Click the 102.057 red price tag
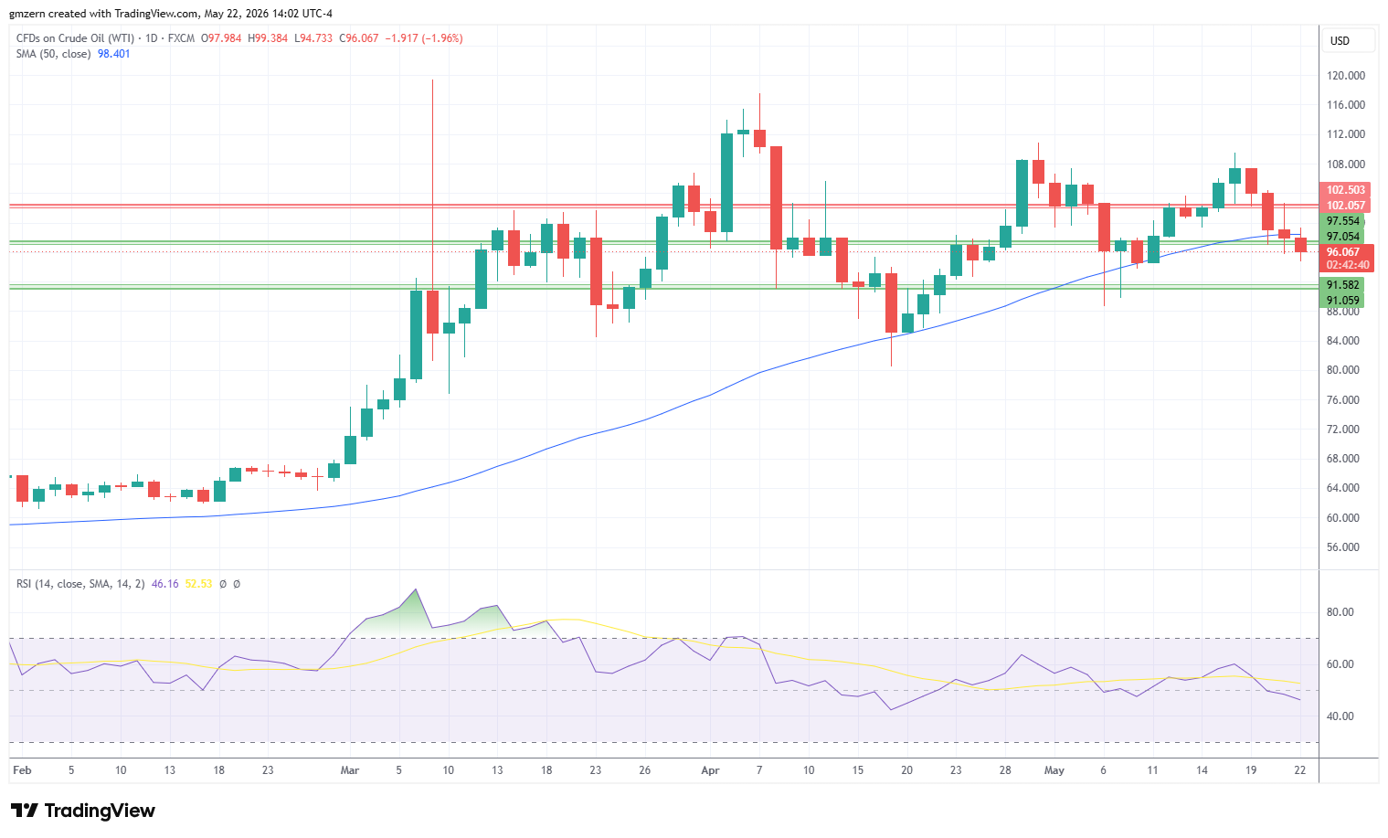This screenshot has width=1388, height=838. pyautogui.click(x=1346, y=206)
